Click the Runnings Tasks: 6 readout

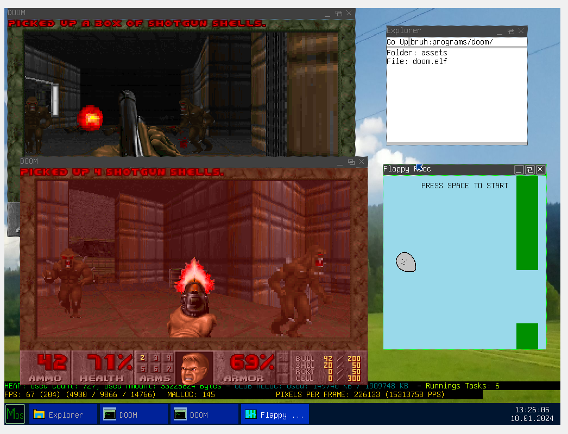462,386
